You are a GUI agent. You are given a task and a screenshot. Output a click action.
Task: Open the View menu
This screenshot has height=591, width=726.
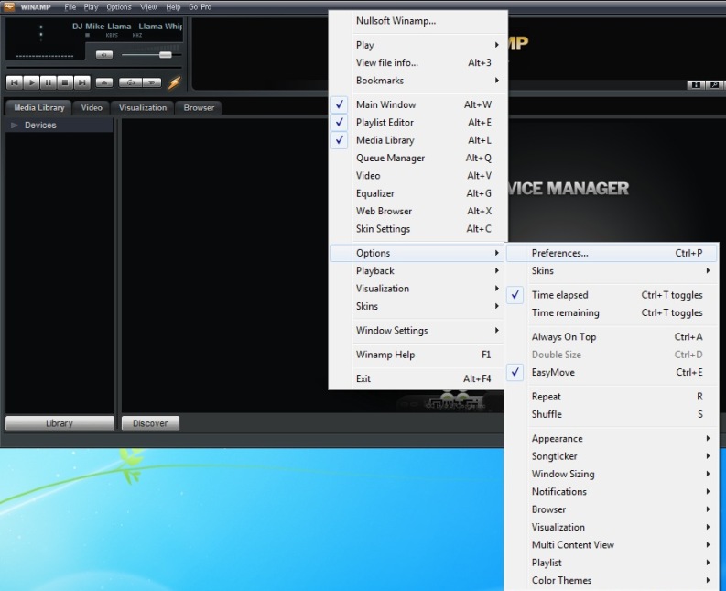pyautogui.click(x=148, y=7)
